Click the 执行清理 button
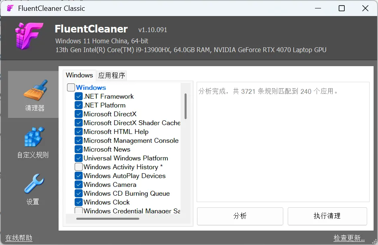 [327, 216]
